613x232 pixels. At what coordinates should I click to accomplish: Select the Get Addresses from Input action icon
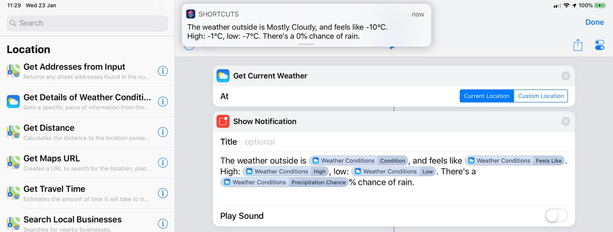pyautogui.click(x=13, y=71)
